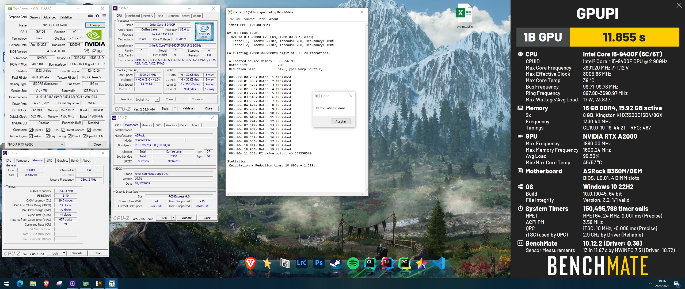Open Spotify from the dock
The height and width of the screenshot is (289, 685).
point(353,263)
